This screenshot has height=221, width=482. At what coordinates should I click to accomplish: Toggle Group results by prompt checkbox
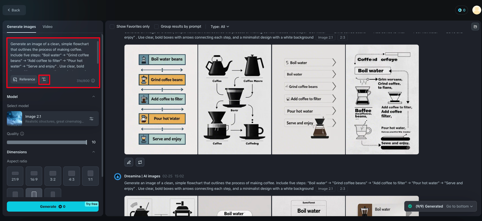pyautogui.click(x=157, y=27)
